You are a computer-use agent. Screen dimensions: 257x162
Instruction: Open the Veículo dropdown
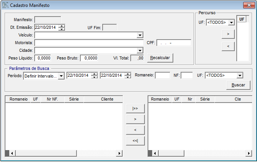[140, 35]
